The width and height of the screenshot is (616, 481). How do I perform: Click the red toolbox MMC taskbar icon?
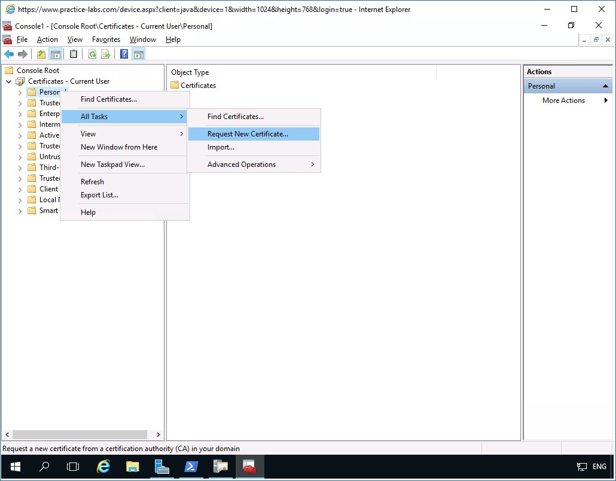(249, 467)
